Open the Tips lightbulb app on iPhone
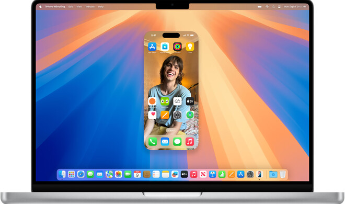This screenshot has height=204, width=345. [x=190, y=47]
